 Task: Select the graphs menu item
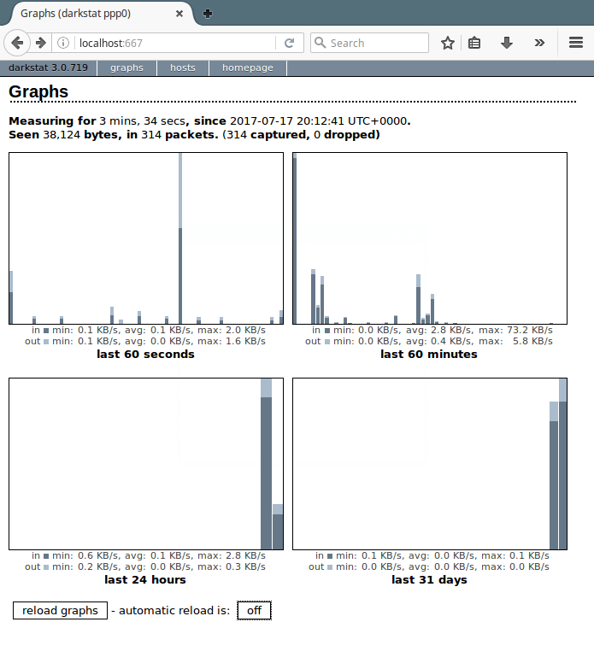(126, 67)
